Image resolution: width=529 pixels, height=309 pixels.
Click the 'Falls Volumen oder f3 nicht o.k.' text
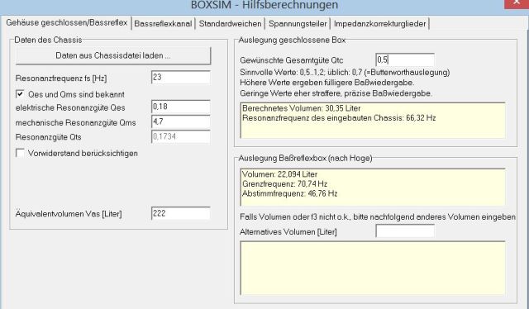(378, 217)
